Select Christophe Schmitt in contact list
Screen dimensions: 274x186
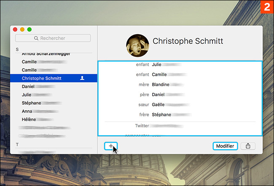pos(42,78)
